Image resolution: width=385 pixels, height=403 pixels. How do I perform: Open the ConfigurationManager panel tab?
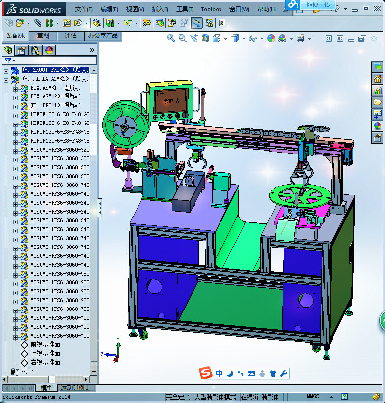coord(35,50)
